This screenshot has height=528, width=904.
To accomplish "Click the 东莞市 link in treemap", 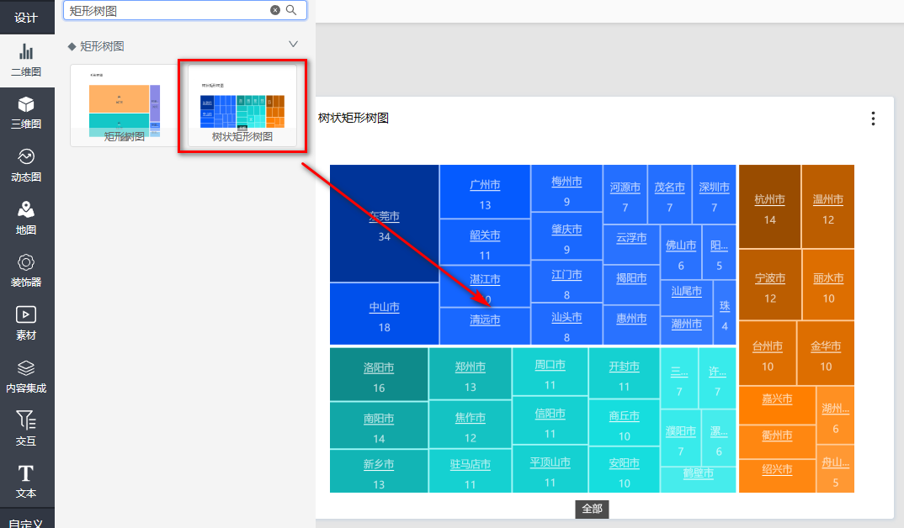I will point(384,217).
